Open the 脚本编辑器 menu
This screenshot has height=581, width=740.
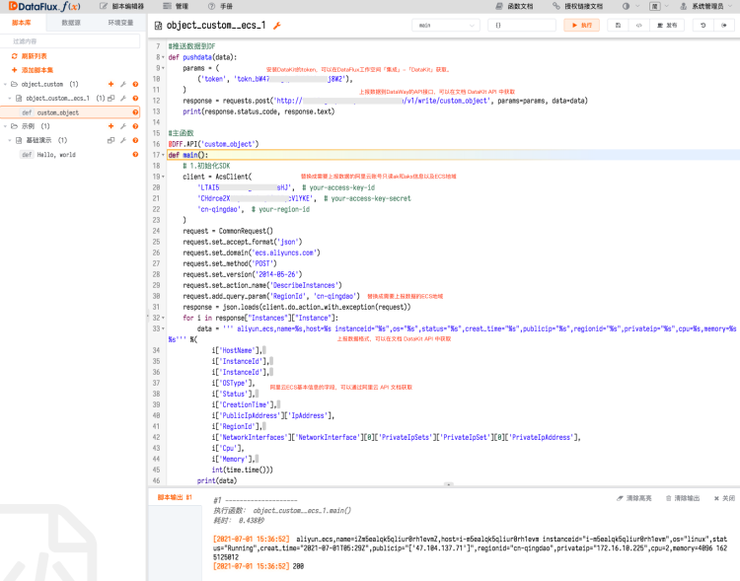[121, 6]
